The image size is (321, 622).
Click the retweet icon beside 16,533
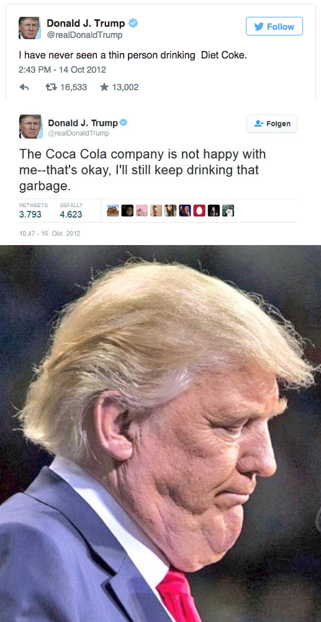(x=50, y=87)
